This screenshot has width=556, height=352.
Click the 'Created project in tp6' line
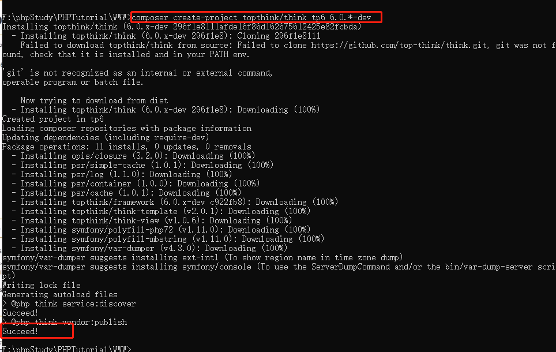pyautogui.click(x=53, y=119)
